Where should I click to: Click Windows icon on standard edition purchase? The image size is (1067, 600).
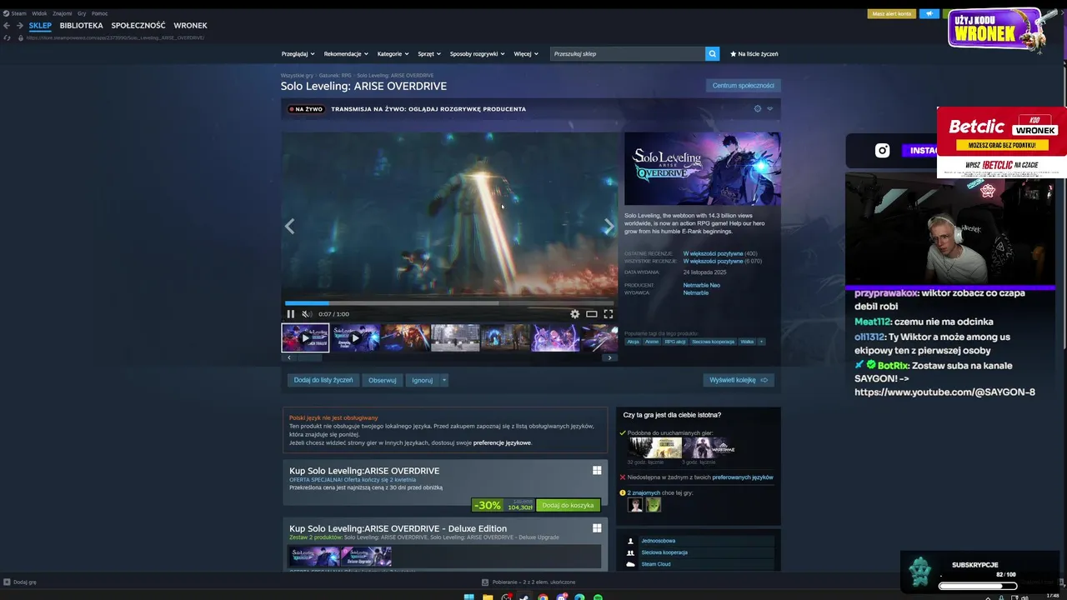tap(597, 471)
